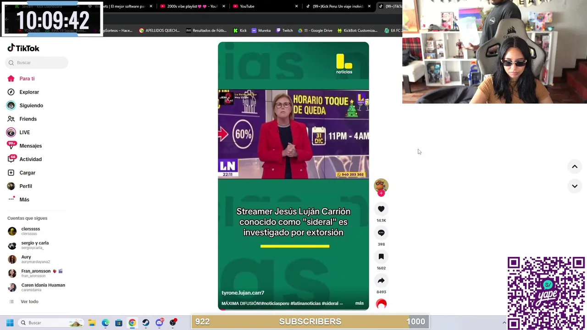
Task: Open the EA FC bookmark
Action: (393, 31)
